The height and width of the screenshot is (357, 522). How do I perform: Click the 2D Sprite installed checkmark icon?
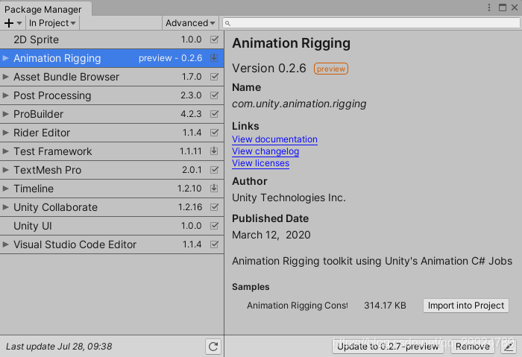[215, 40]
